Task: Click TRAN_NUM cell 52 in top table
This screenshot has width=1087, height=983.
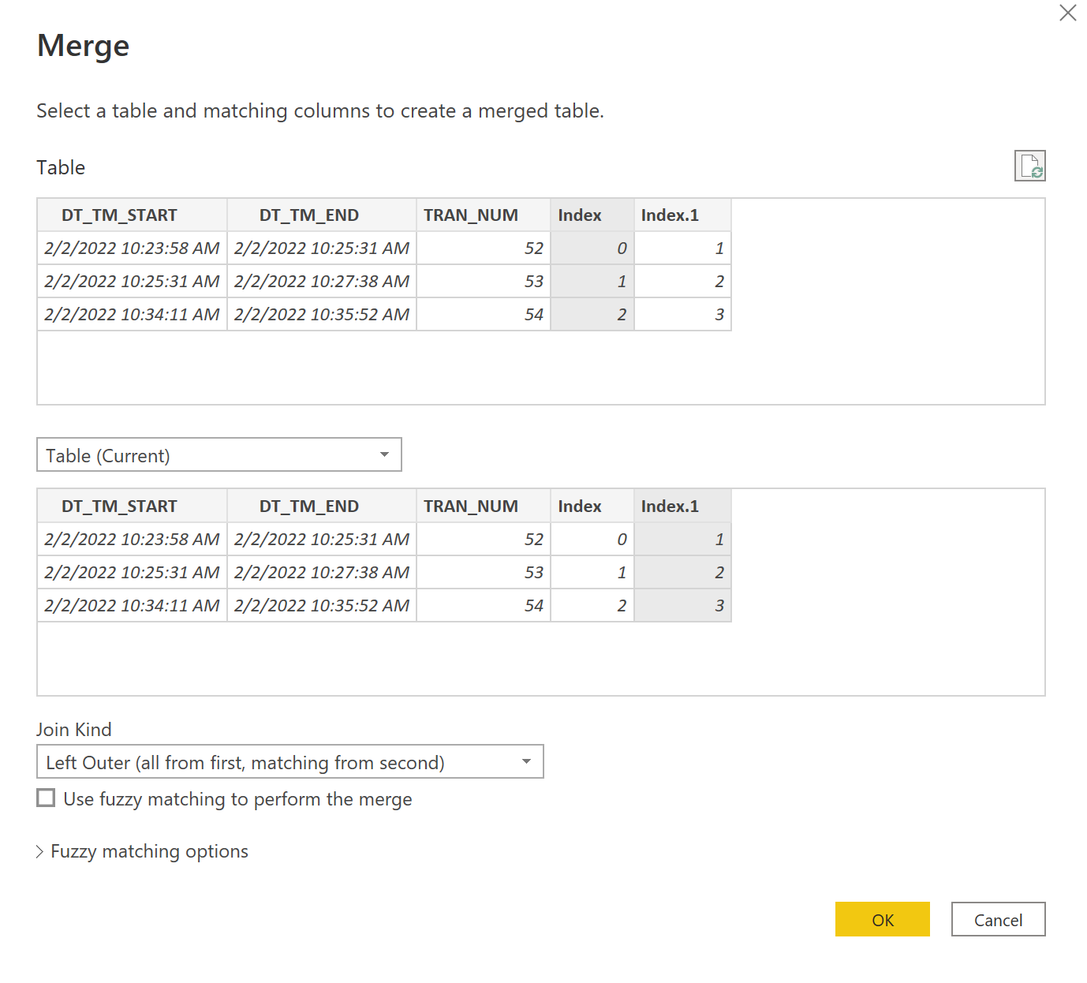Action: click(x=484, y=249)
